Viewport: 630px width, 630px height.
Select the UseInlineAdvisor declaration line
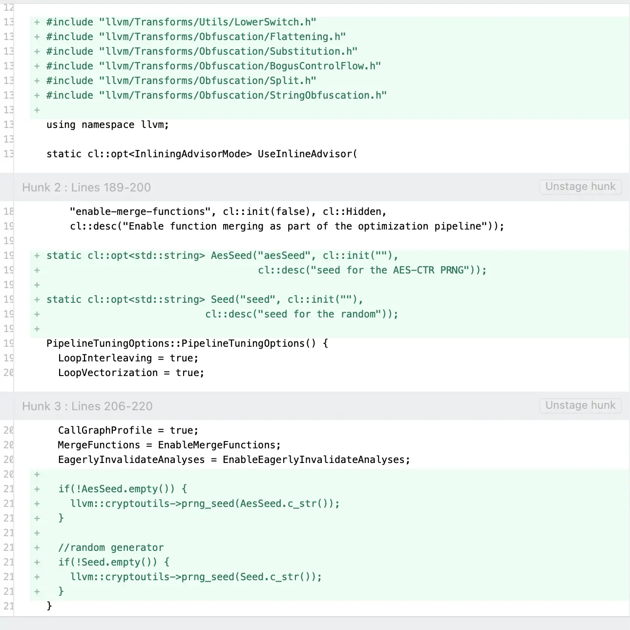[x=202, y=154]
